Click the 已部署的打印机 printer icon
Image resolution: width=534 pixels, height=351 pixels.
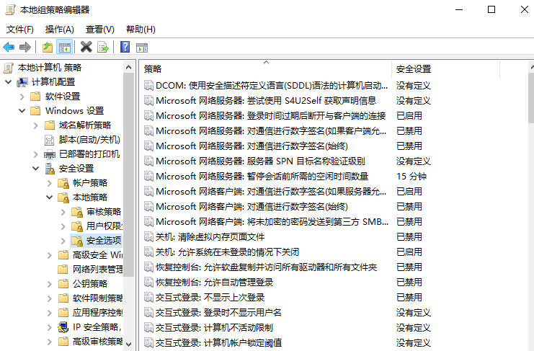50,154
